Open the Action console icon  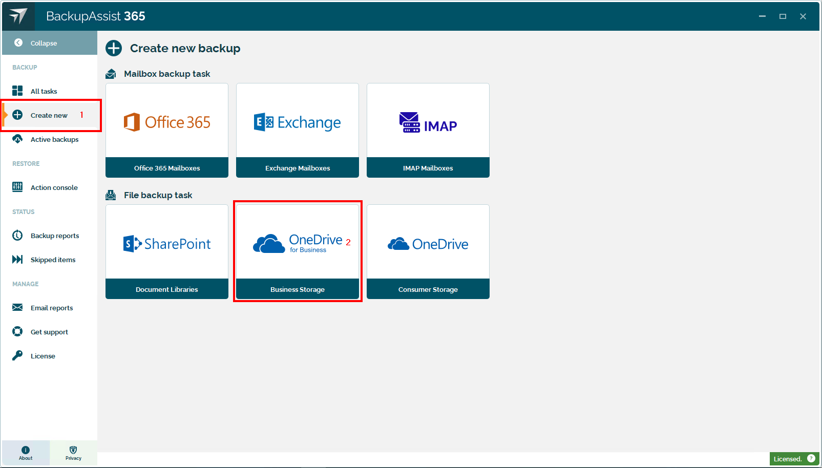click(17, 187)
